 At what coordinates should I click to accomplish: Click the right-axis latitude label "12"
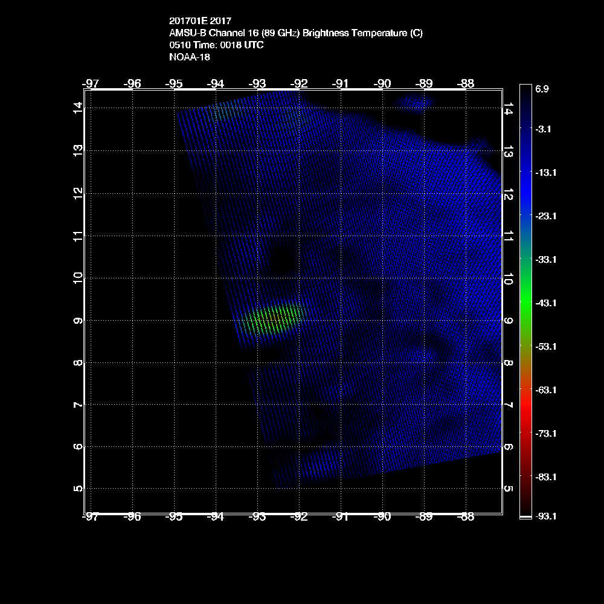coord(508,194)
